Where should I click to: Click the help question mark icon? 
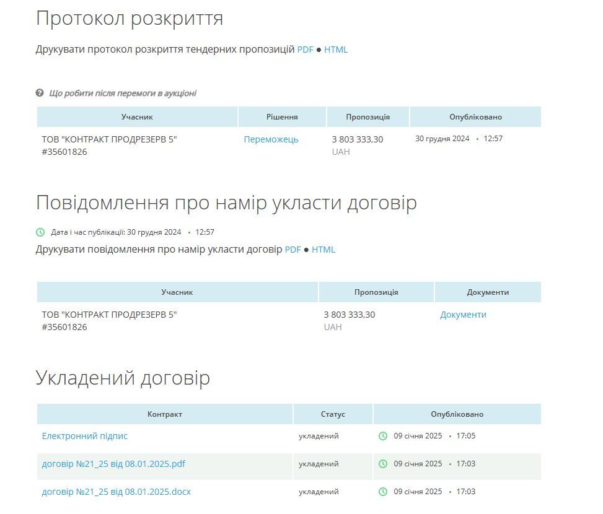pyautogui.click(x=40, y=92)
